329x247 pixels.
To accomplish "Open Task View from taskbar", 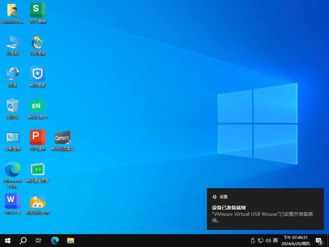I will click(39, 241).
